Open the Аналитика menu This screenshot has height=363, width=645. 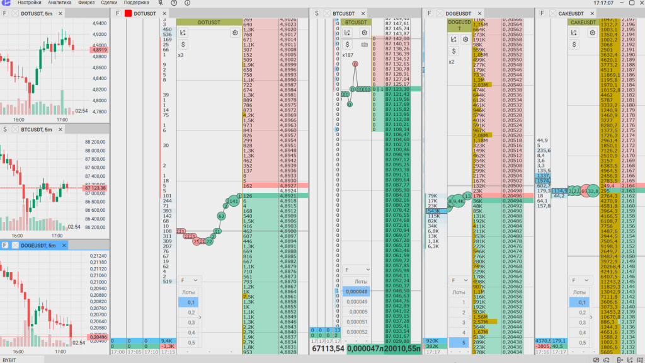(60, 3)
